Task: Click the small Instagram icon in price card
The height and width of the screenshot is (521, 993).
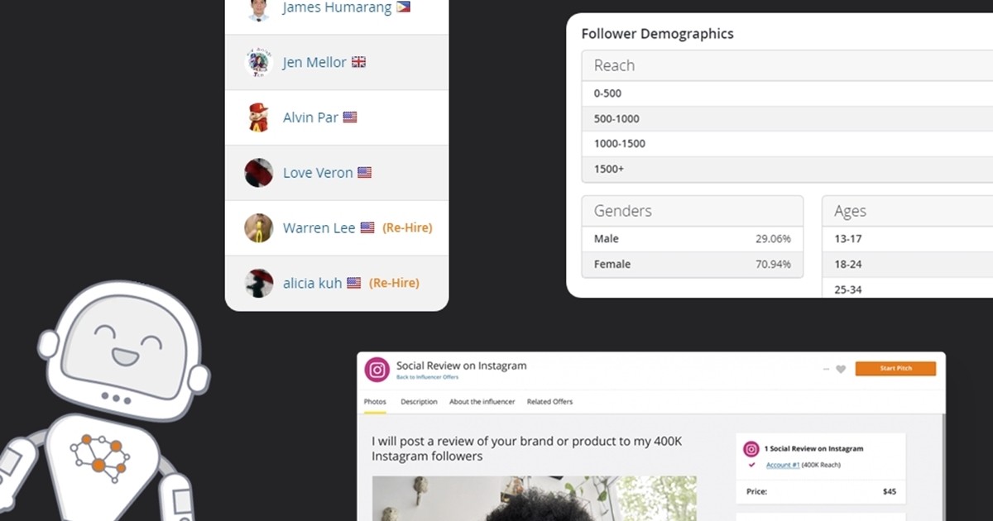Action: coord(751,449)
